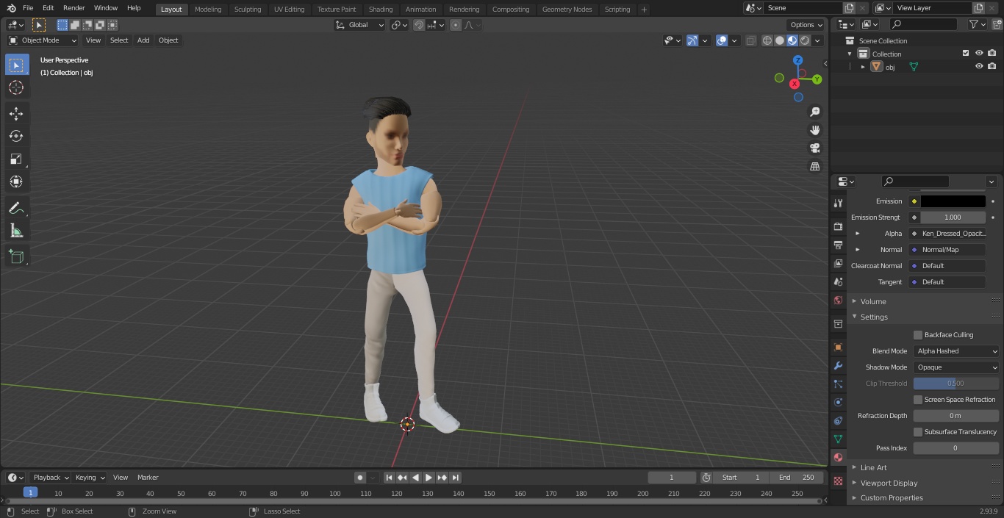
Task: Open timeline Playback popover
Action: coord(51,478)
